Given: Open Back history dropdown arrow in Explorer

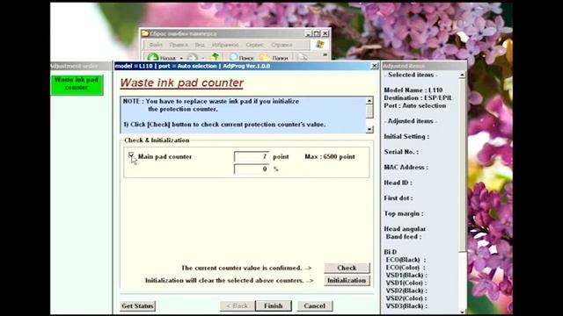Looking at the screenshot, I should click(x=181, y=58).
